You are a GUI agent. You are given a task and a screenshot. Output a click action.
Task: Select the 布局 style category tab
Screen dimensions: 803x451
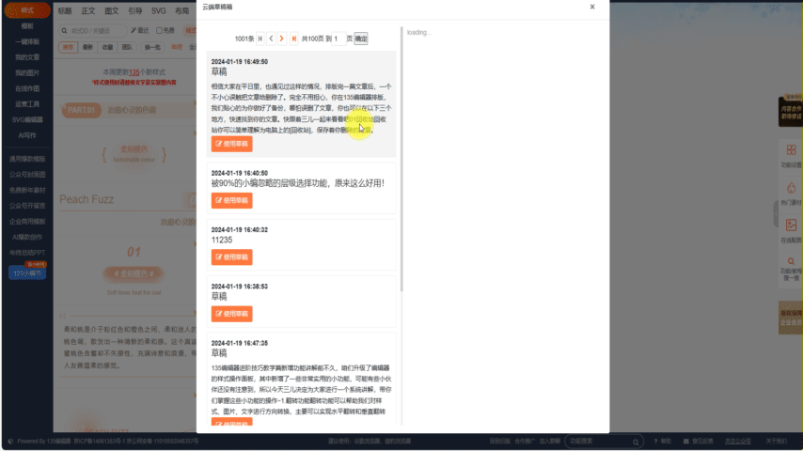click(x=181, y=10)
